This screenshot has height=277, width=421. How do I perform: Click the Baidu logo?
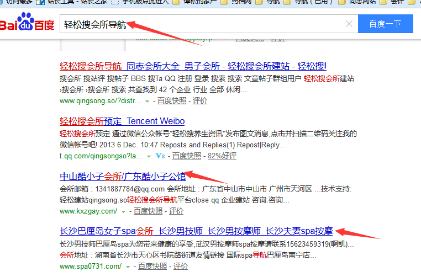pyautogui.click(x=27, y=23)
